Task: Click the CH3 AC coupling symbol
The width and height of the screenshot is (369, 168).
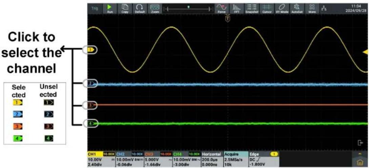Action: [x=170, y=159]
